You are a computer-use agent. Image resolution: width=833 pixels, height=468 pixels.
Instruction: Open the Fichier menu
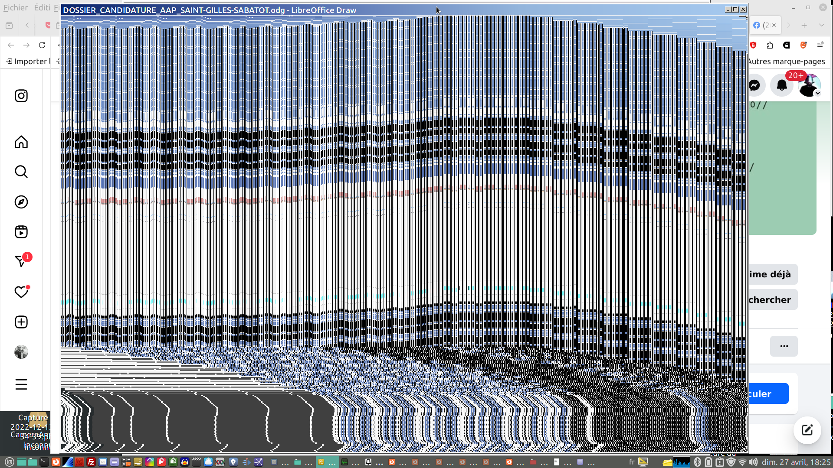(x=16, y=7)
